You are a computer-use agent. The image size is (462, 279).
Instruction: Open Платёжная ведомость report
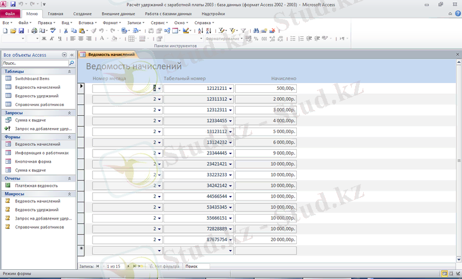click(x=36, y=186)
